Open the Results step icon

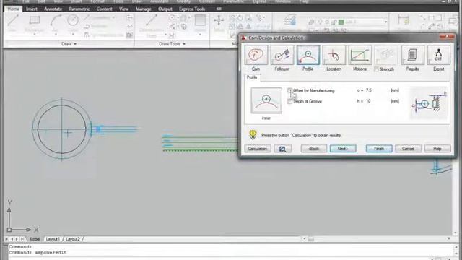(412, 55)
